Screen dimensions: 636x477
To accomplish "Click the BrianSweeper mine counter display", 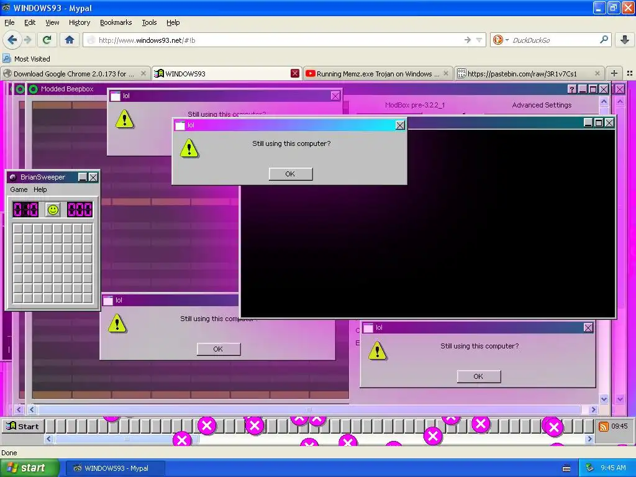I will [25, 210].
